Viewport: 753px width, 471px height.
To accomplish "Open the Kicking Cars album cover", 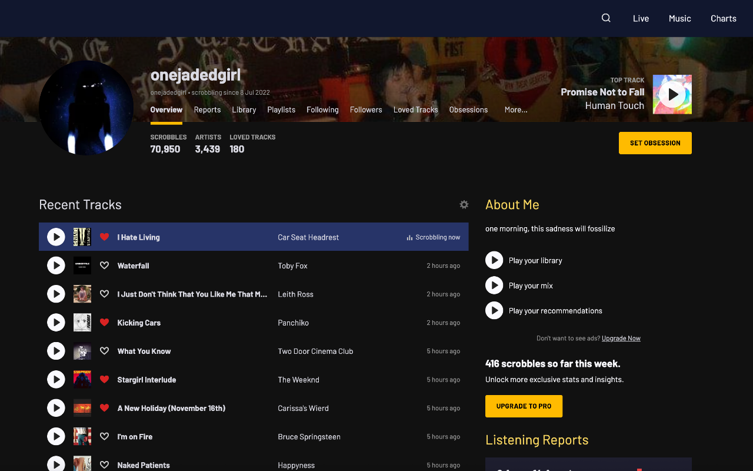I will (82, 323).
